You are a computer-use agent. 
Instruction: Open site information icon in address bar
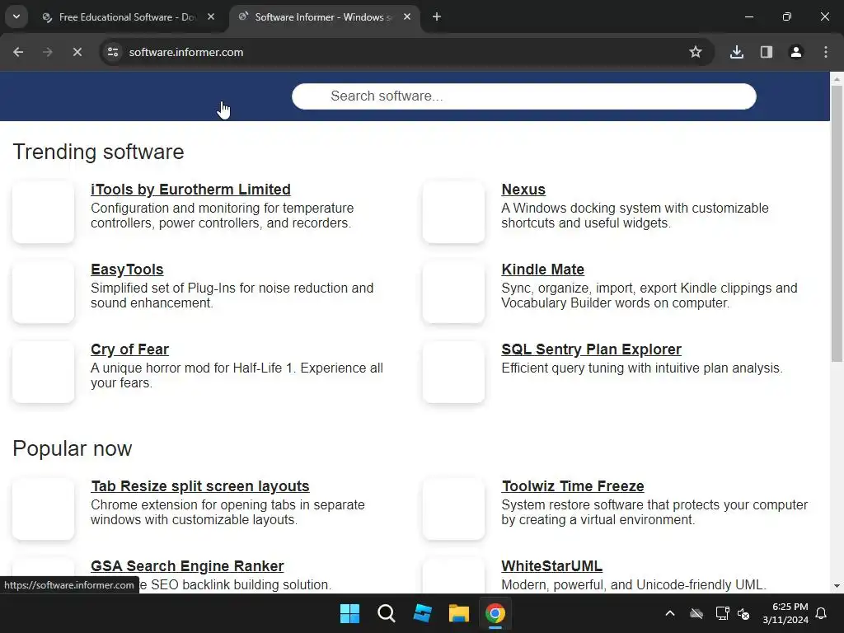113,52
